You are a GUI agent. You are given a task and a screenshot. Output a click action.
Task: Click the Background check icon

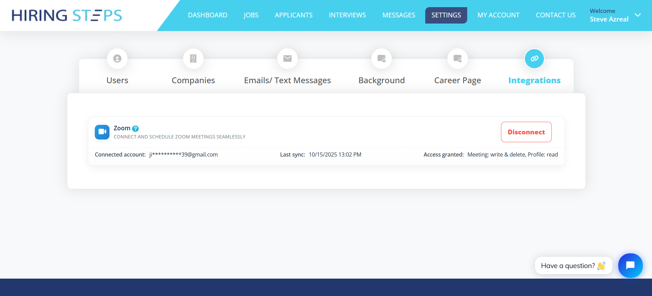[382, 59]
